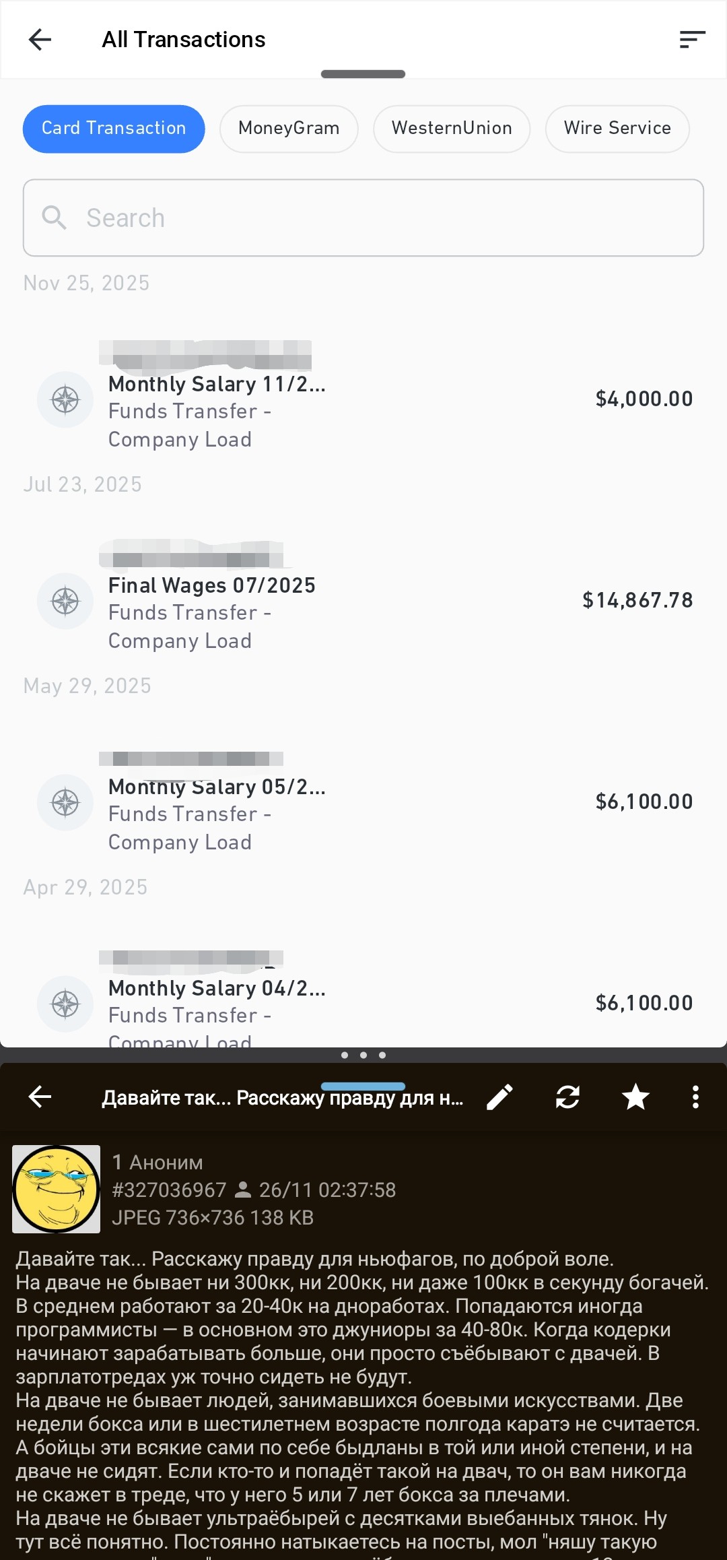Tap post number #327036967
Viewport: 727px width, 1560px height.
pos(170,1190)
